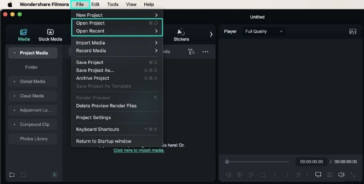This screenshot has height=184, width=364.
Task: Open the Full Quality dropdown
Action: [264, 31]
